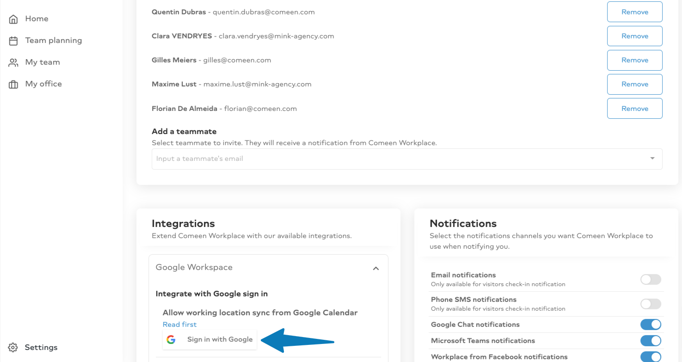This screenshot has width=682, height=362.
Task: Click florian@comeen.com email text
Action: pyautogui.click(x=260, y=109)
